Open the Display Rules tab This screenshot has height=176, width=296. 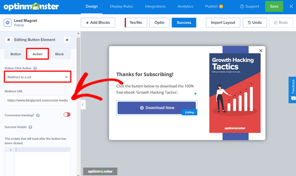(121, 6)
